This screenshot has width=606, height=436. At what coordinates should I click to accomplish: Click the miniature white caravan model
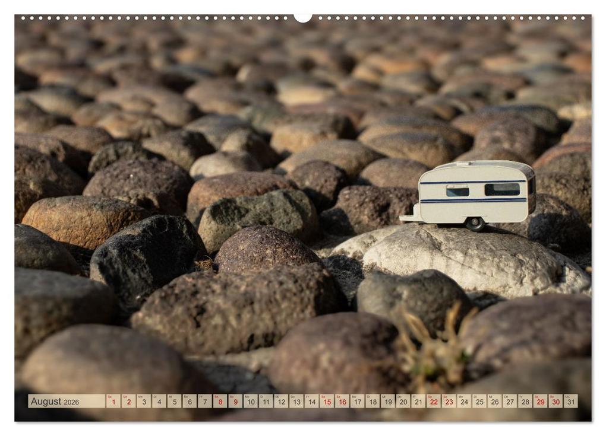468,195
